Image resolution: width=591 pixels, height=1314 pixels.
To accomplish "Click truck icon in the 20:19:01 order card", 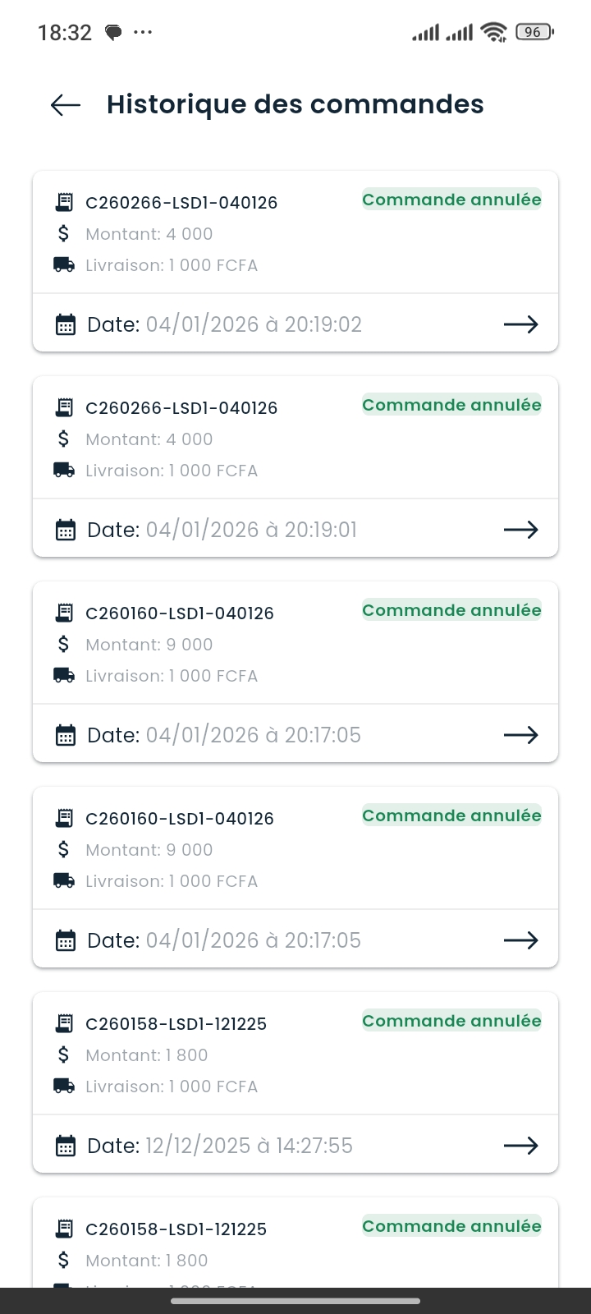I will 64,471.
